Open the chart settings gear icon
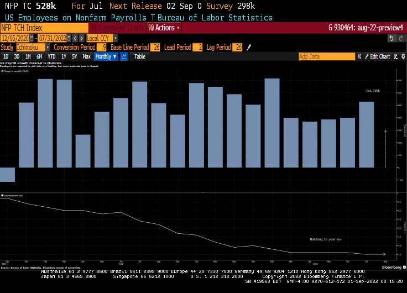Viewport: 407px width, 293px height. pyautogui.click(x=402, y=56)
